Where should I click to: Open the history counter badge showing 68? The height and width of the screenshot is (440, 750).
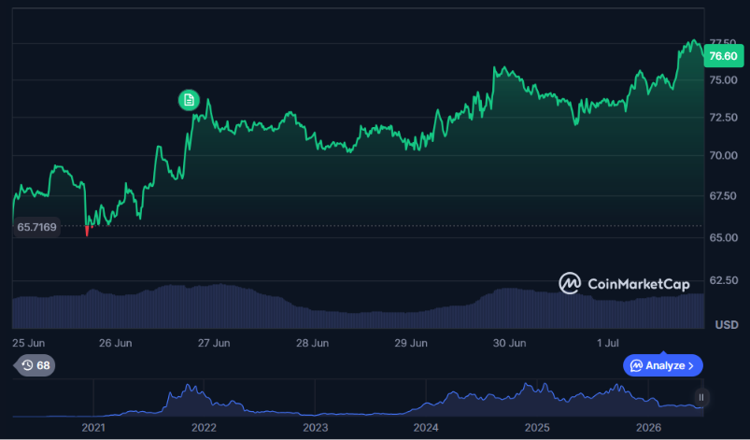click(x=35, y=365)
